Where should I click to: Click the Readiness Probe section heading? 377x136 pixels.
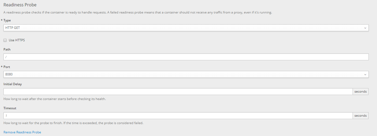click(x=20, y=5)
